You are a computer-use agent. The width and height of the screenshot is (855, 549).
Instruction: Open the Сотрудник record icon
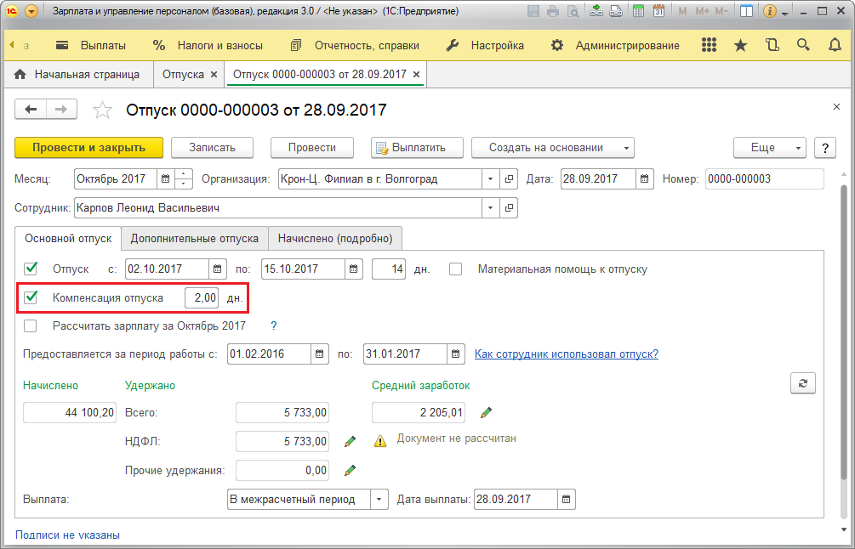point(509,207)
